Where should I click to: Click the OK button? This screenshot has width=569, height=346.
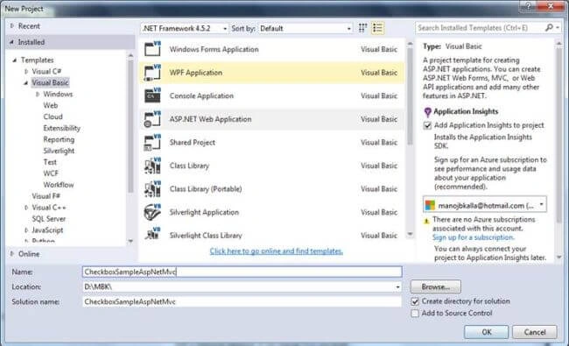[486, 332]
